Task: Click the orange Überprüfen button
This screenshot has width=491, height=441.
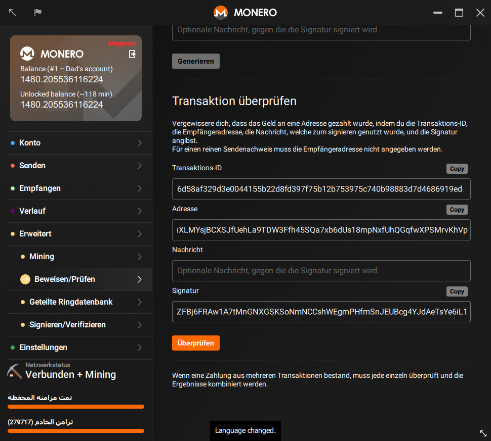Action: [x=196, y=343]
